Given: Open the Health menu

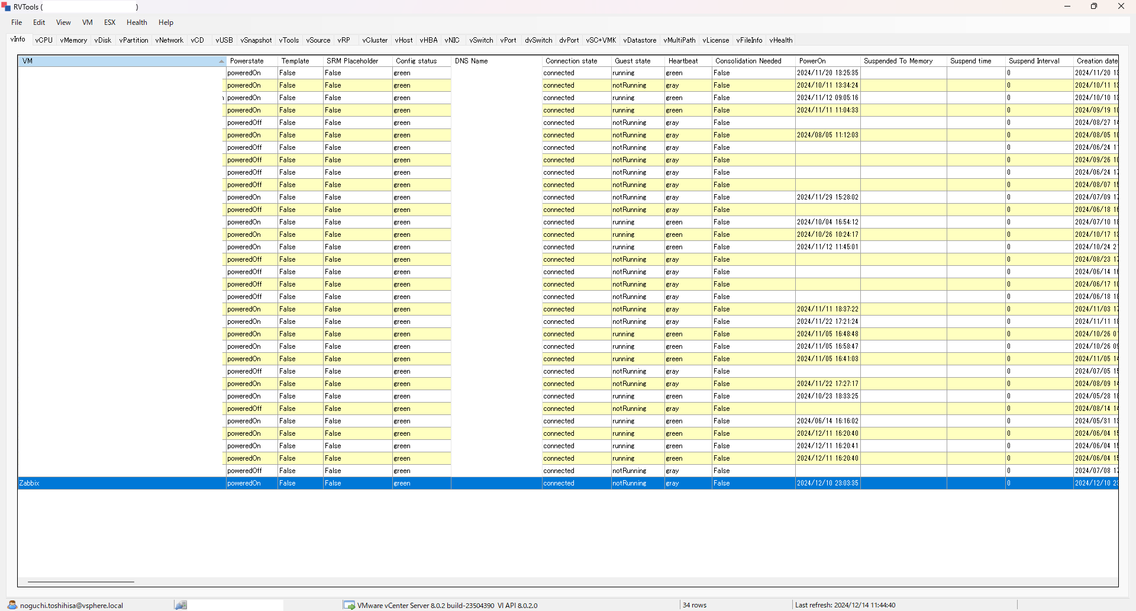Looking at the screenshot, I should click(x=137, y=22).
